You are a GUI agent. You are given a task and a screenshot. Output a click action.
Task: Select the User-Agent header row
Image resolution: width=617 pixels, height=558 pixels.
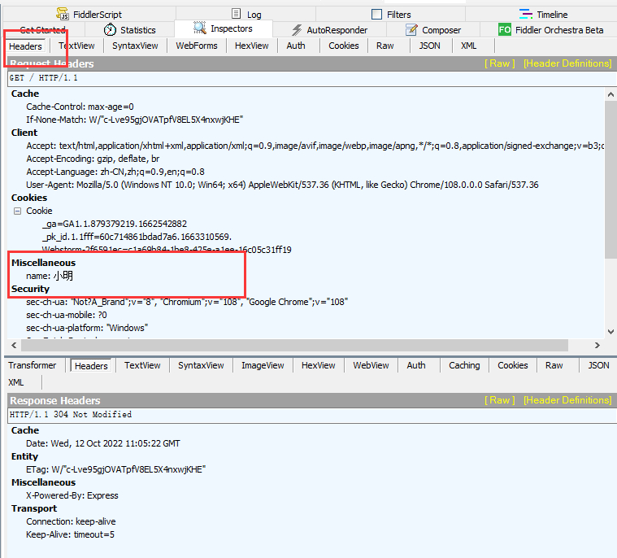(282, 185)
